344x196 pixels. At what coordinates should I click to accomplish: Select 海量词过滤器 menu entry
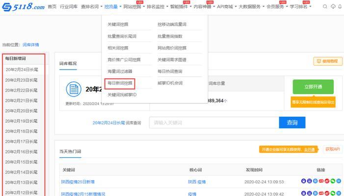pyautogui.click(x=120, y=71)
